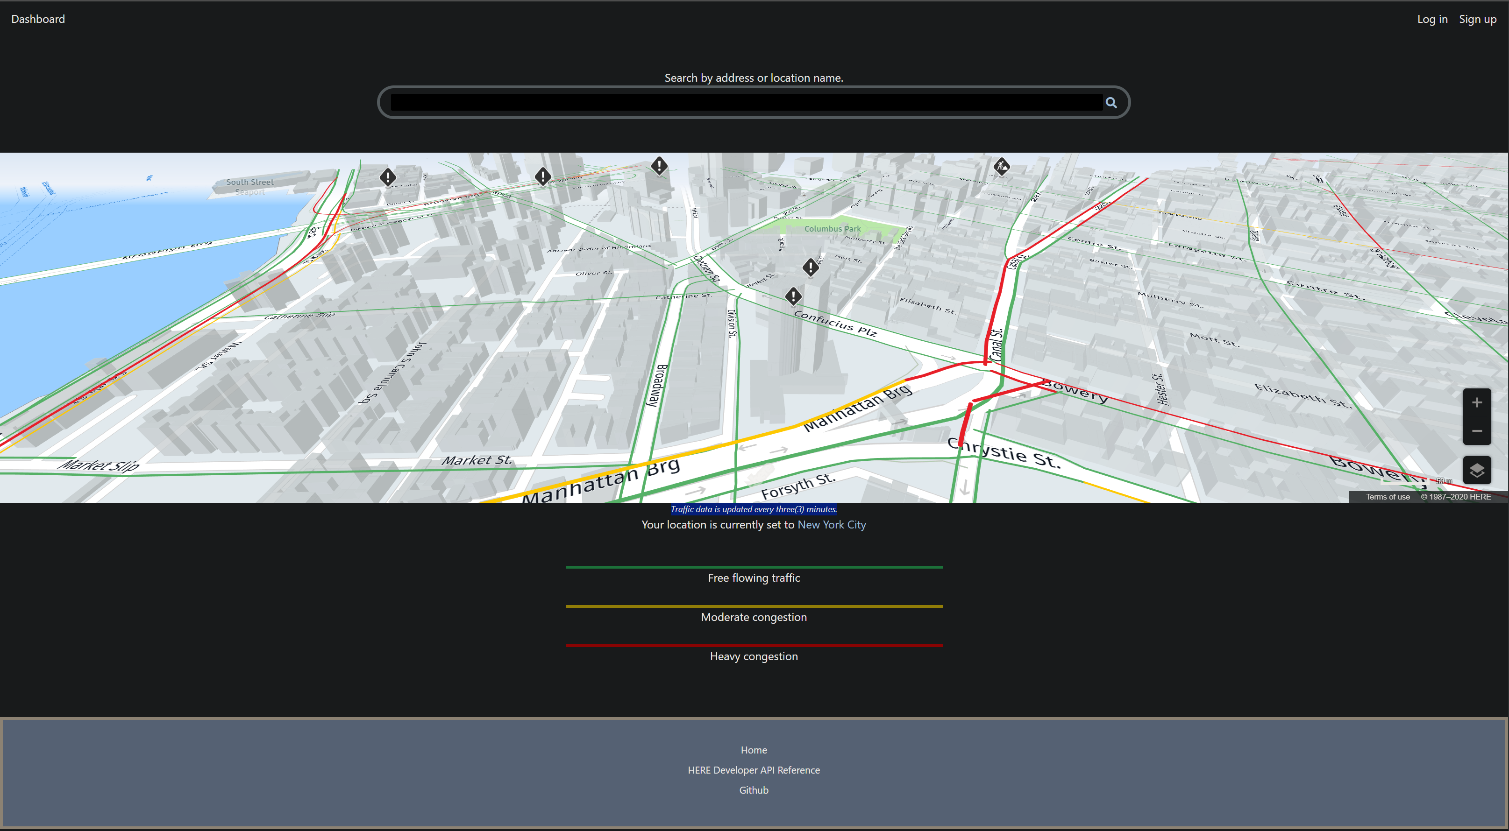Zoom in with the map plus button
Screen dimensions: 1509x831
pos(1476,402)
